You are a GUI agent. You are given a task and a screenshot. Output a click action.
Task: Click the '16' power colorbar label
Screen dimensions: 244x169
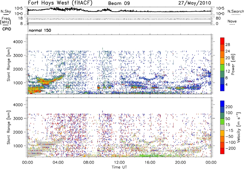(228, 65)
